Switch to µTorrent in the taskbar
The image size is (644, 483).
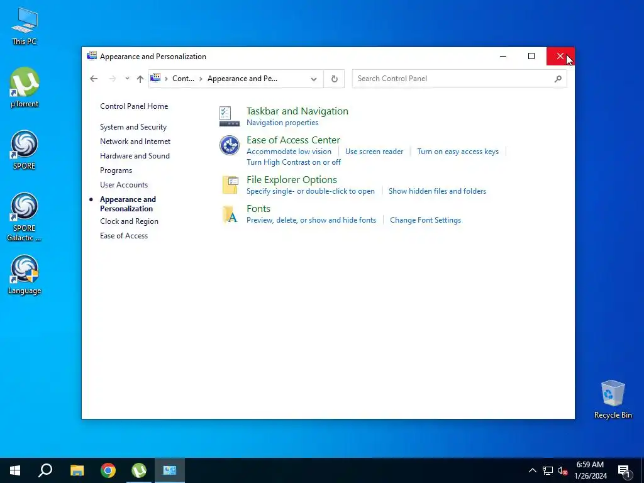click(x=139, y=470)
